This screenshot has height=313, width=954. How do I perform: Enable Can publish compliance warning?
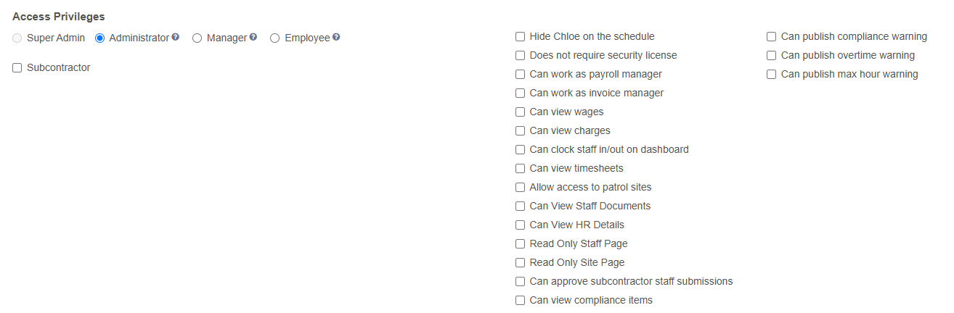pyautogui.click(x=772, y=37)
